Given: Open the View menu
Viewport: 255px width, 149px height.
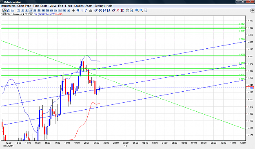Looking at the screenshot, I should pos(53,6).
